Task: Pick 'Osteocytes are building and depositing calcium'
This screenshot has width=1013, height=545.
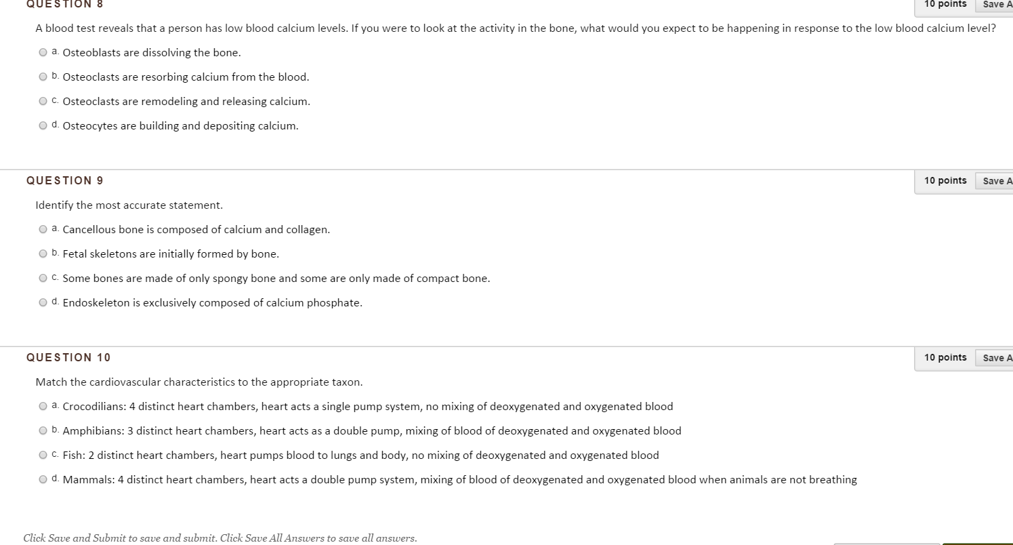Action: (x=43, y=125)
